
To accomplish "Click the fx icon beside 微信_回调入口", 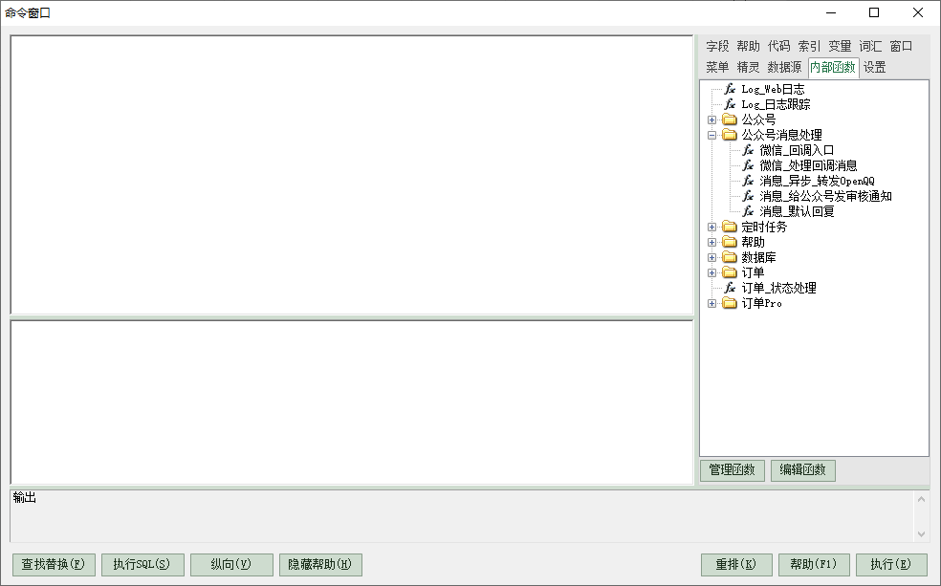I will tap(748, 150).
